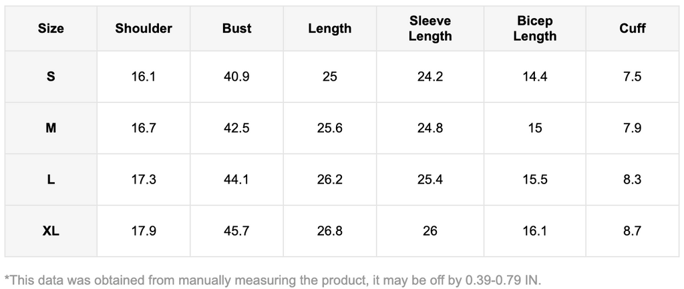This screenshot has width=684, height=289.
Task: Click the Bicep Length column header
Action: 534,29
